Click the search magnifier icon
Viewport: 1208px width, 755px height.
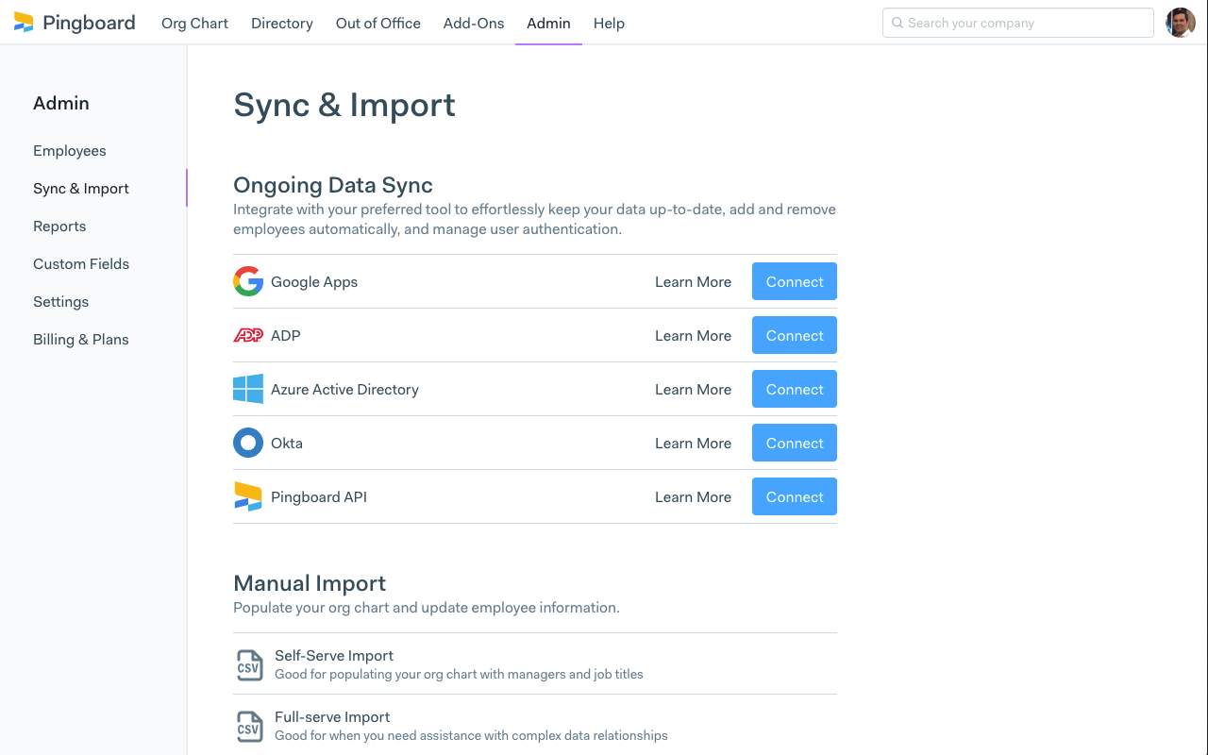point(897,22)
